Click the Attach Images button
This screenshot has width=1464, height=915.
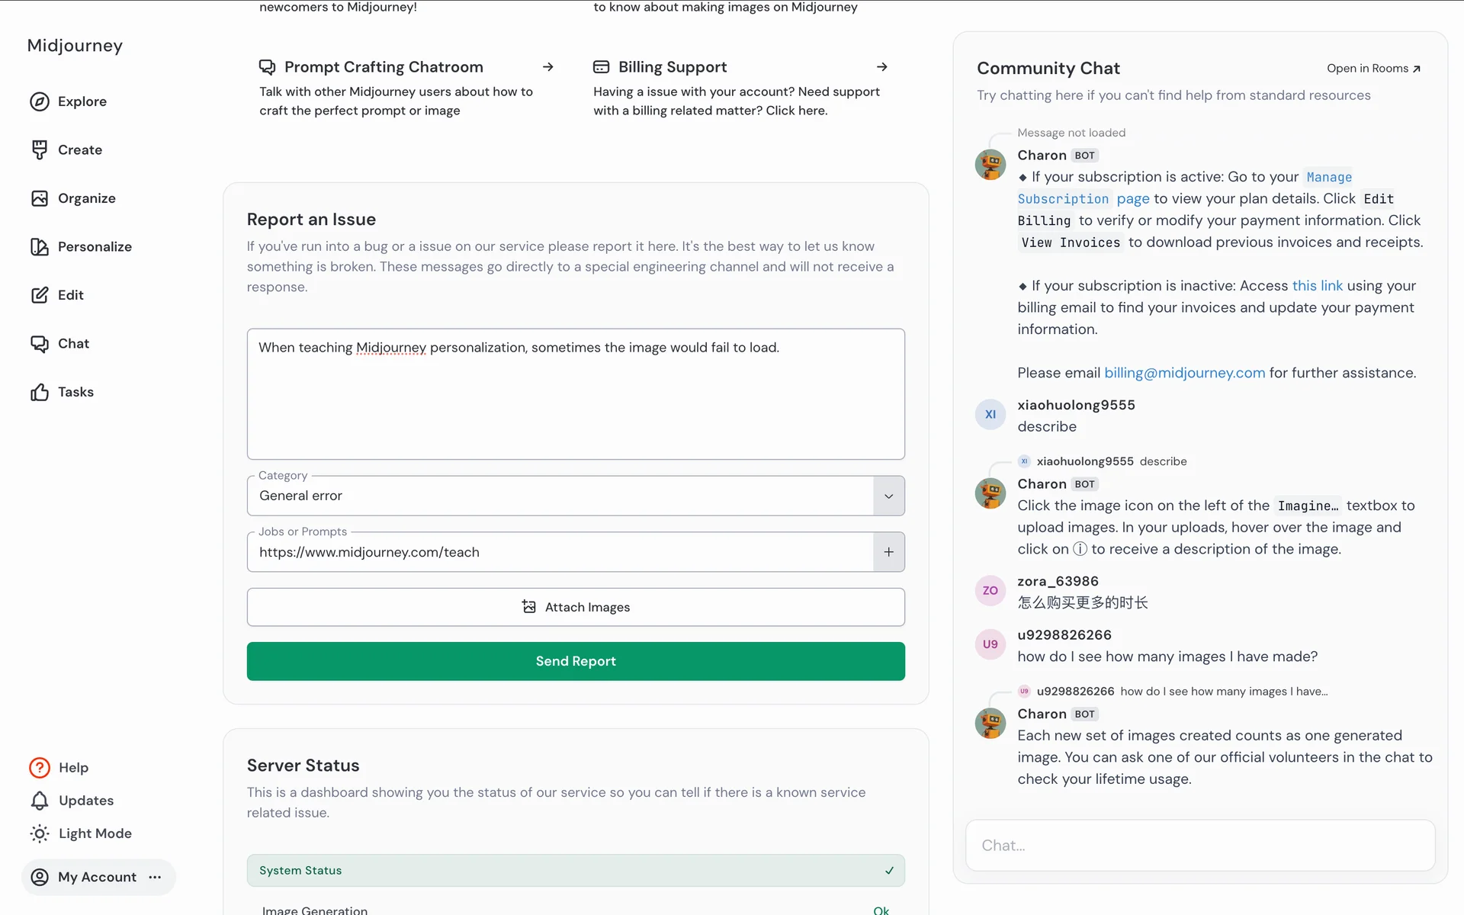[576, 607]
